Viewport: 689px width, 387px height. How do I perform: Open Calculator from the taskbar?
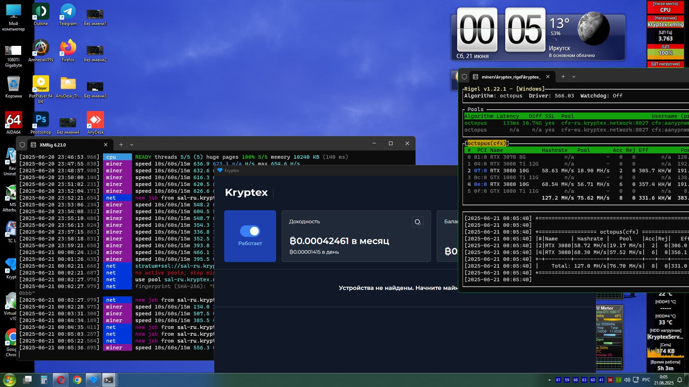coord(44,380)
